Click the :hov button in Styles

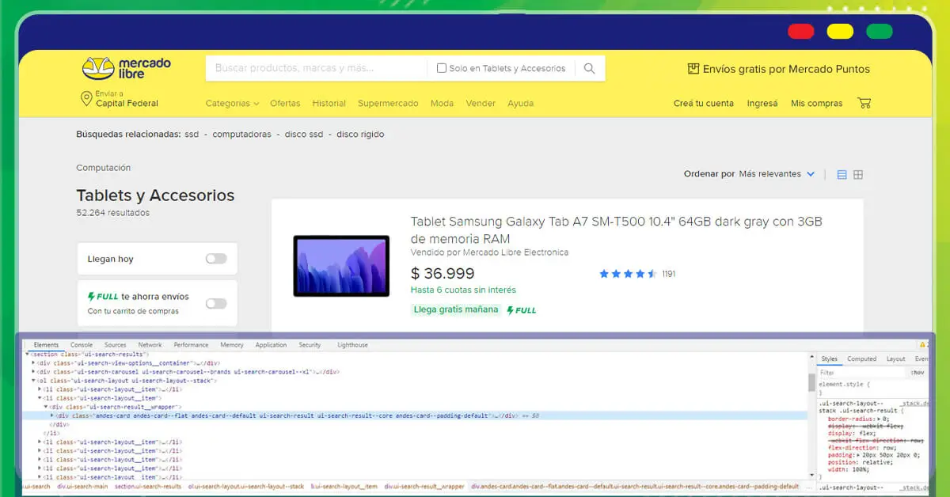[x=918, y=372]
